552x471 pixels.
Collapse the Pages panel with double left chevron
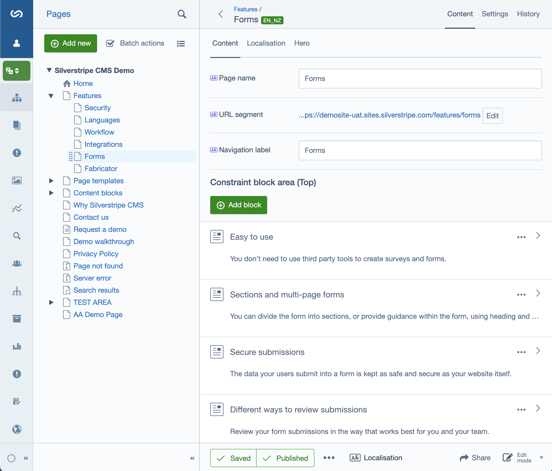192,458
